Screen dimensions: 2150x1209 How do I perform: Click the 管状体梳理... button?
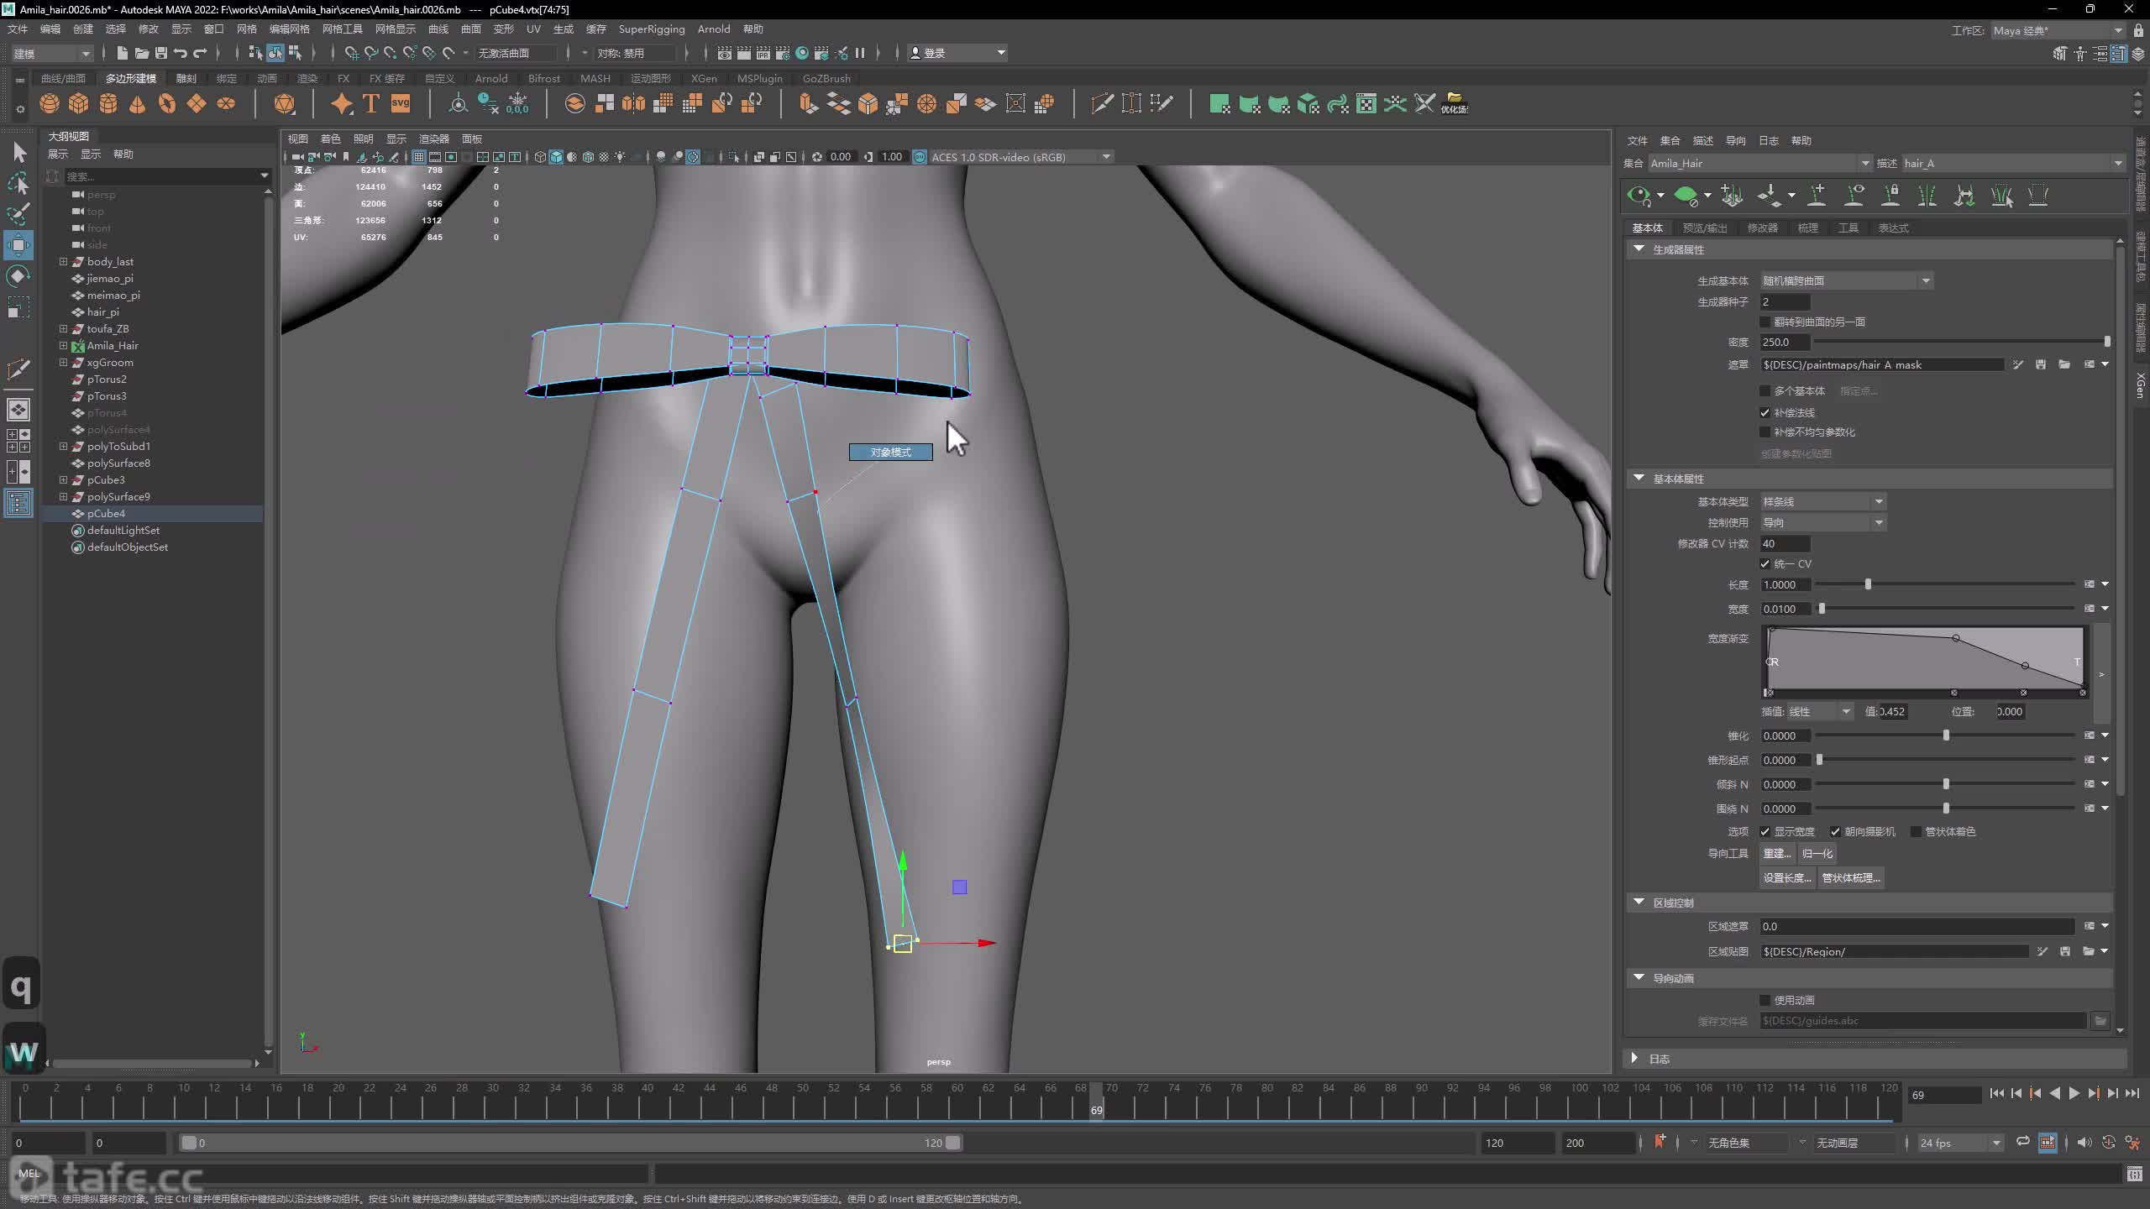pyautogui.click(x=1851, y=878)
